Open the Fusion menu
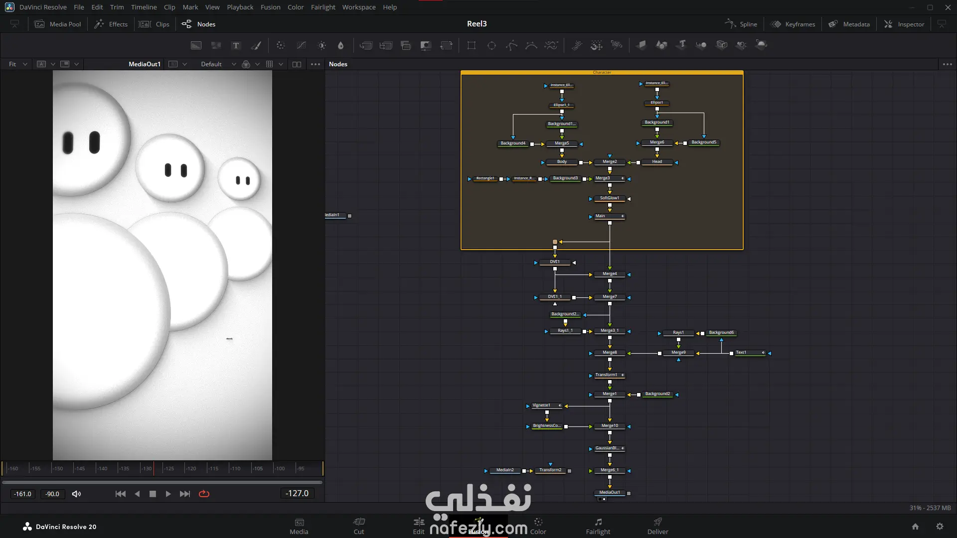957x538 pixels. point(270,7)
